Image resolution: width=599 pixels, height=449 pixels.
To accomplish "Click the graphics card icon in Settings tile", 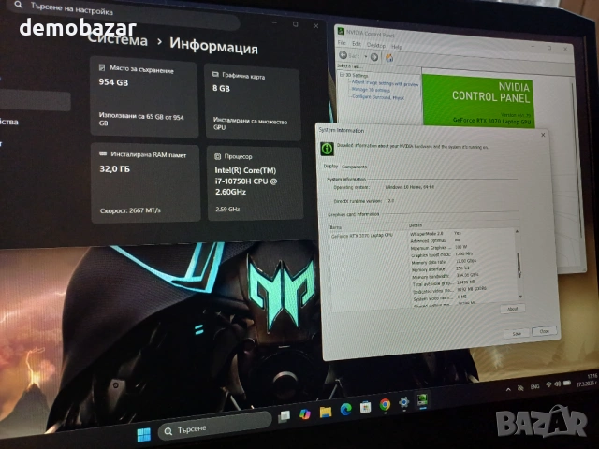I will click(215, 74).
